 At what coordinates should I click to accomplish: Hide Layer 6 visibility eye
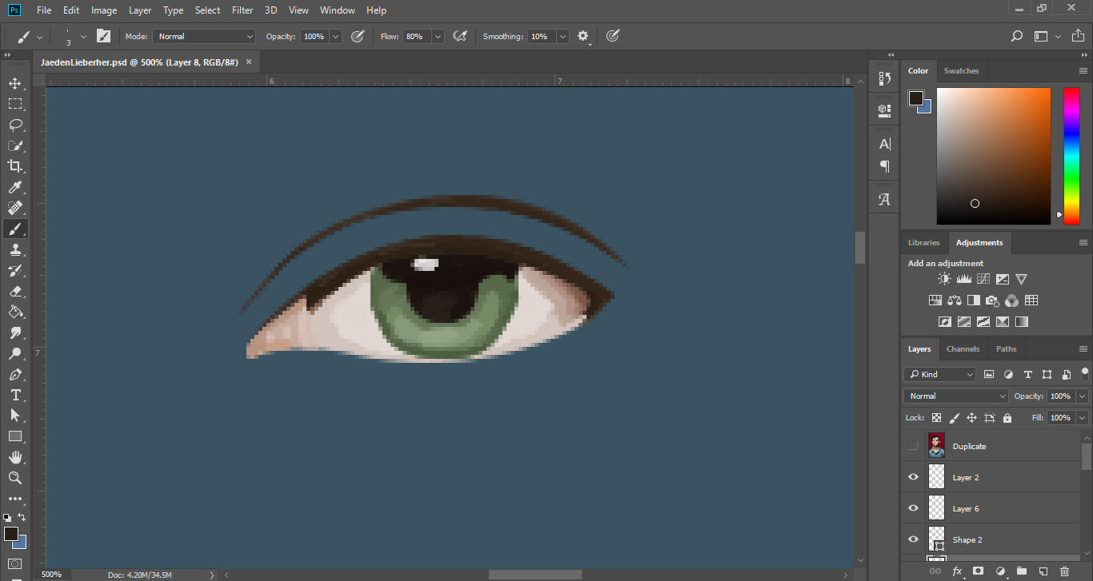(913, 508)
